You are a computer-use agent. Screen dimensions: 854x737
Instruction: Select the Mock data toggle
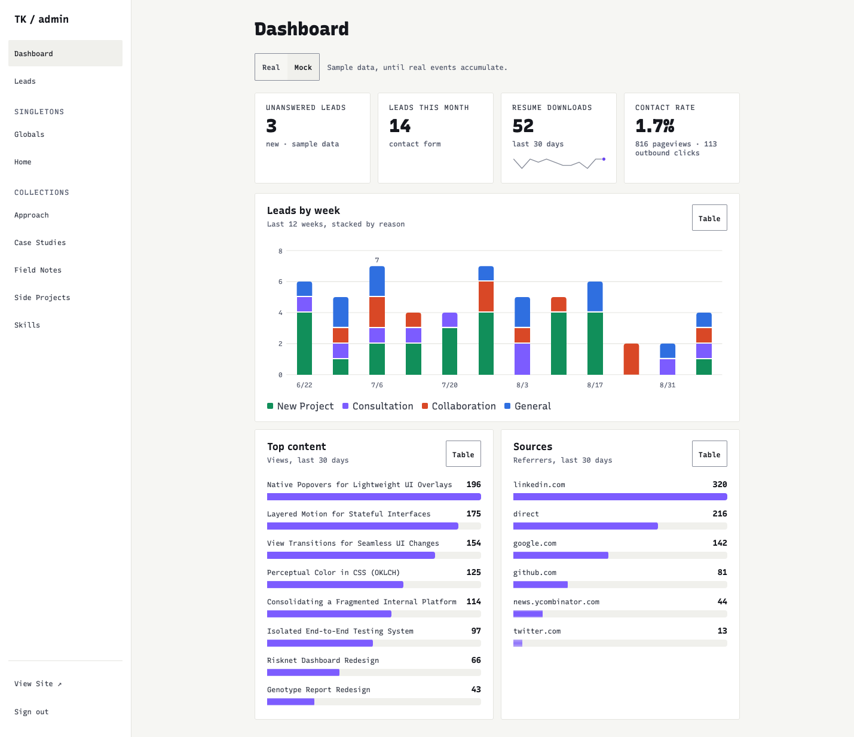coord(303,67)
